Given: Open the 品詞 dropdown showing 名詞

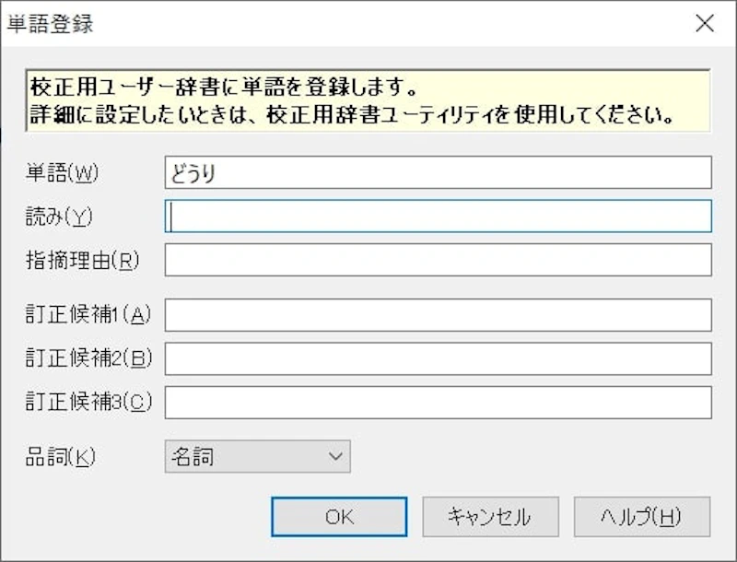Looking at the screenshot, I should pyautogui.click(x=257, y=456).
